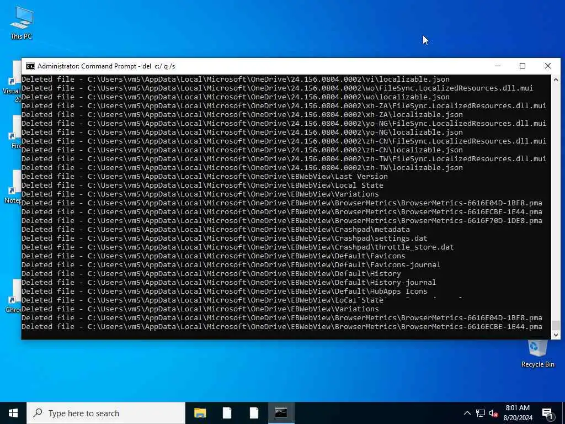Select the Command Prompt taskbar button
565x424 pixels.
click(x=281, y=413)
